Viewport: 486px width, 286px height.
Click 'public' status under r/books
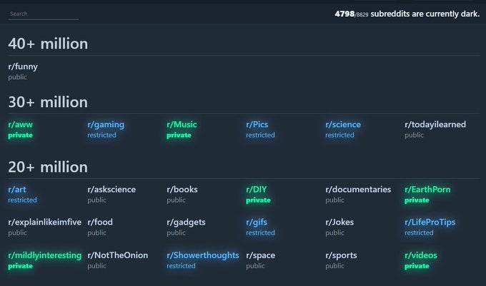[176, 200]
